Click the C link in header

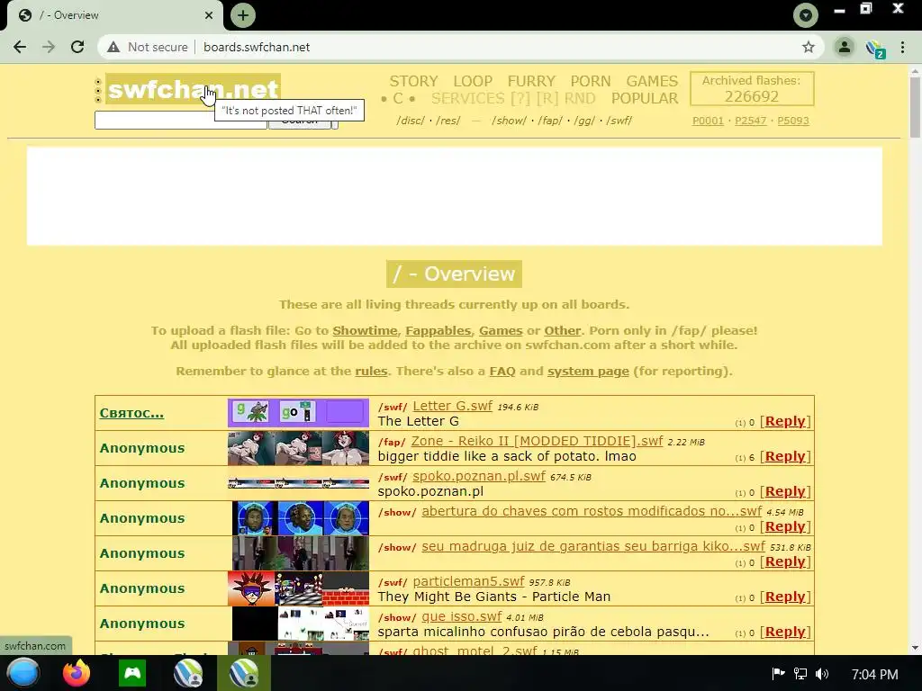point(398,98)
